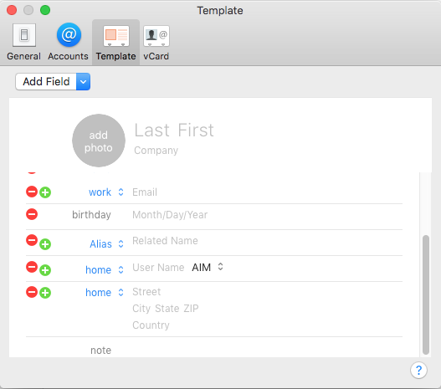Image resolution: width=441 pixels, height=389 pixels.
Task: Open the General preferences pane
Action: (x=24, y=42)
